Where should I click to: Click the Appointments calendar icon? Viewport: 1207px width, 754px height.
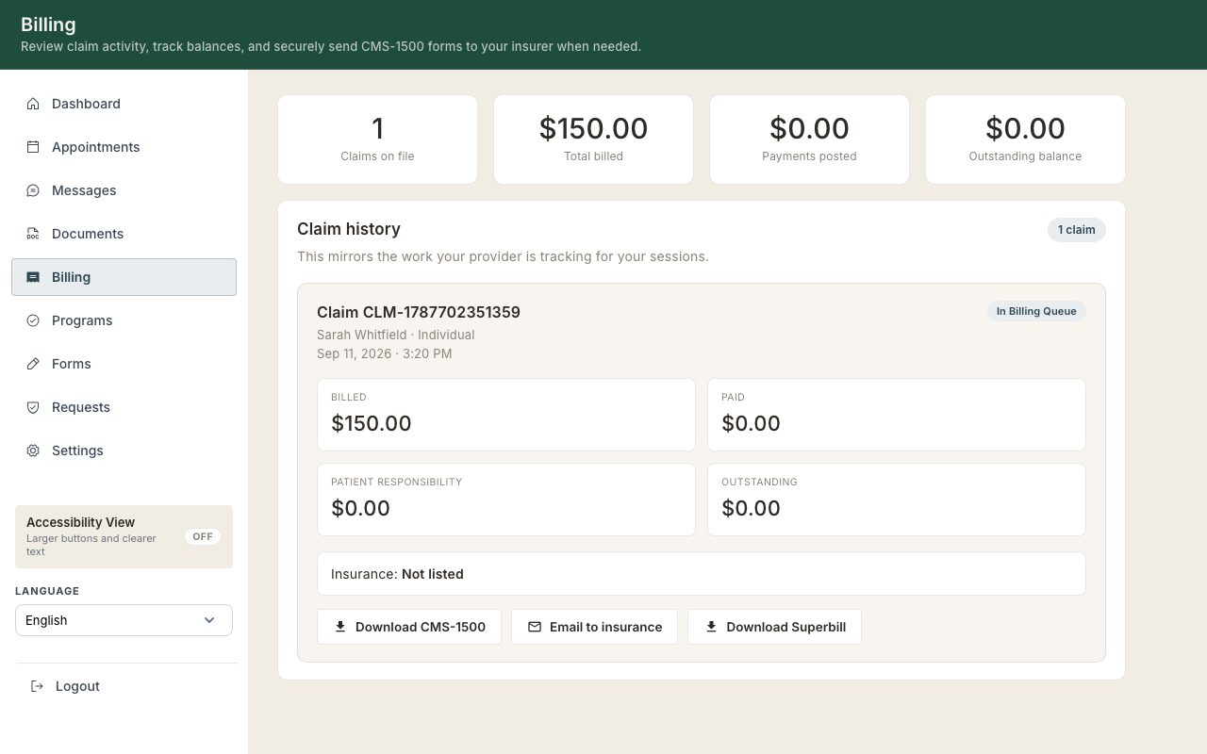33,147
